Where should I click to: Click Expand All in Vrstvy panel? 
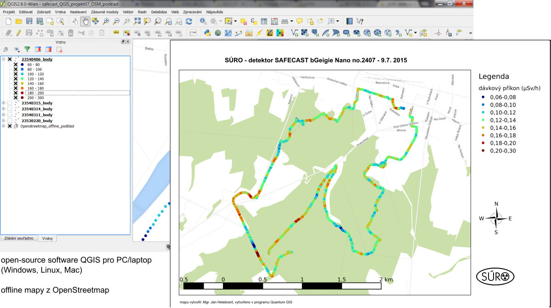coord(38,50)
